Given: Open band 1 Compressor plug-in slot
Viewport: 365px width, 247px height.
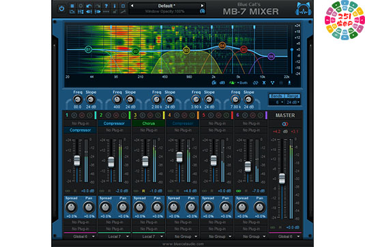Looking at the screenshot, I should (x=80, y=130).
